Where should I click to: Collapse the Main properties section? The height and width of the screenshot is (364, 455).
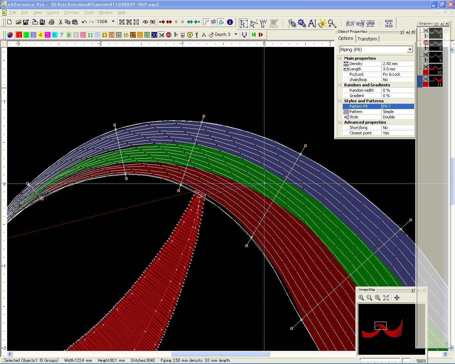[340, 58]
